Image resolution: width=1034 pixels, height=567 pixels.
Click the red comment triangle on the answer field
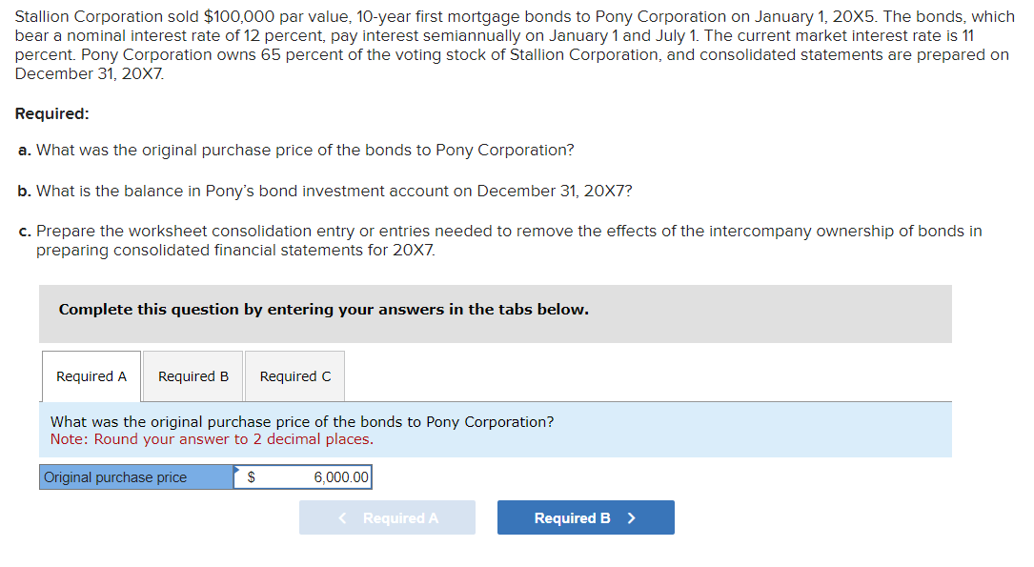coord(235,470)
